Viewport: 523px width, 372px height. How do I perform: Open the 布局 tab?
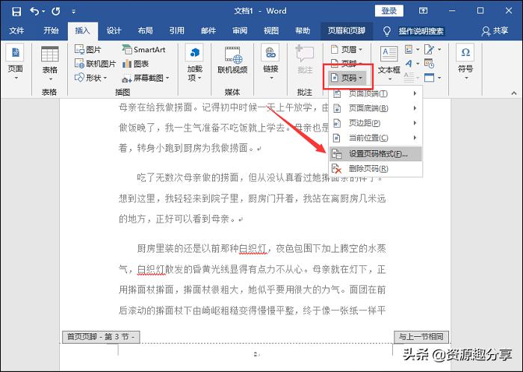coord(146,31)
